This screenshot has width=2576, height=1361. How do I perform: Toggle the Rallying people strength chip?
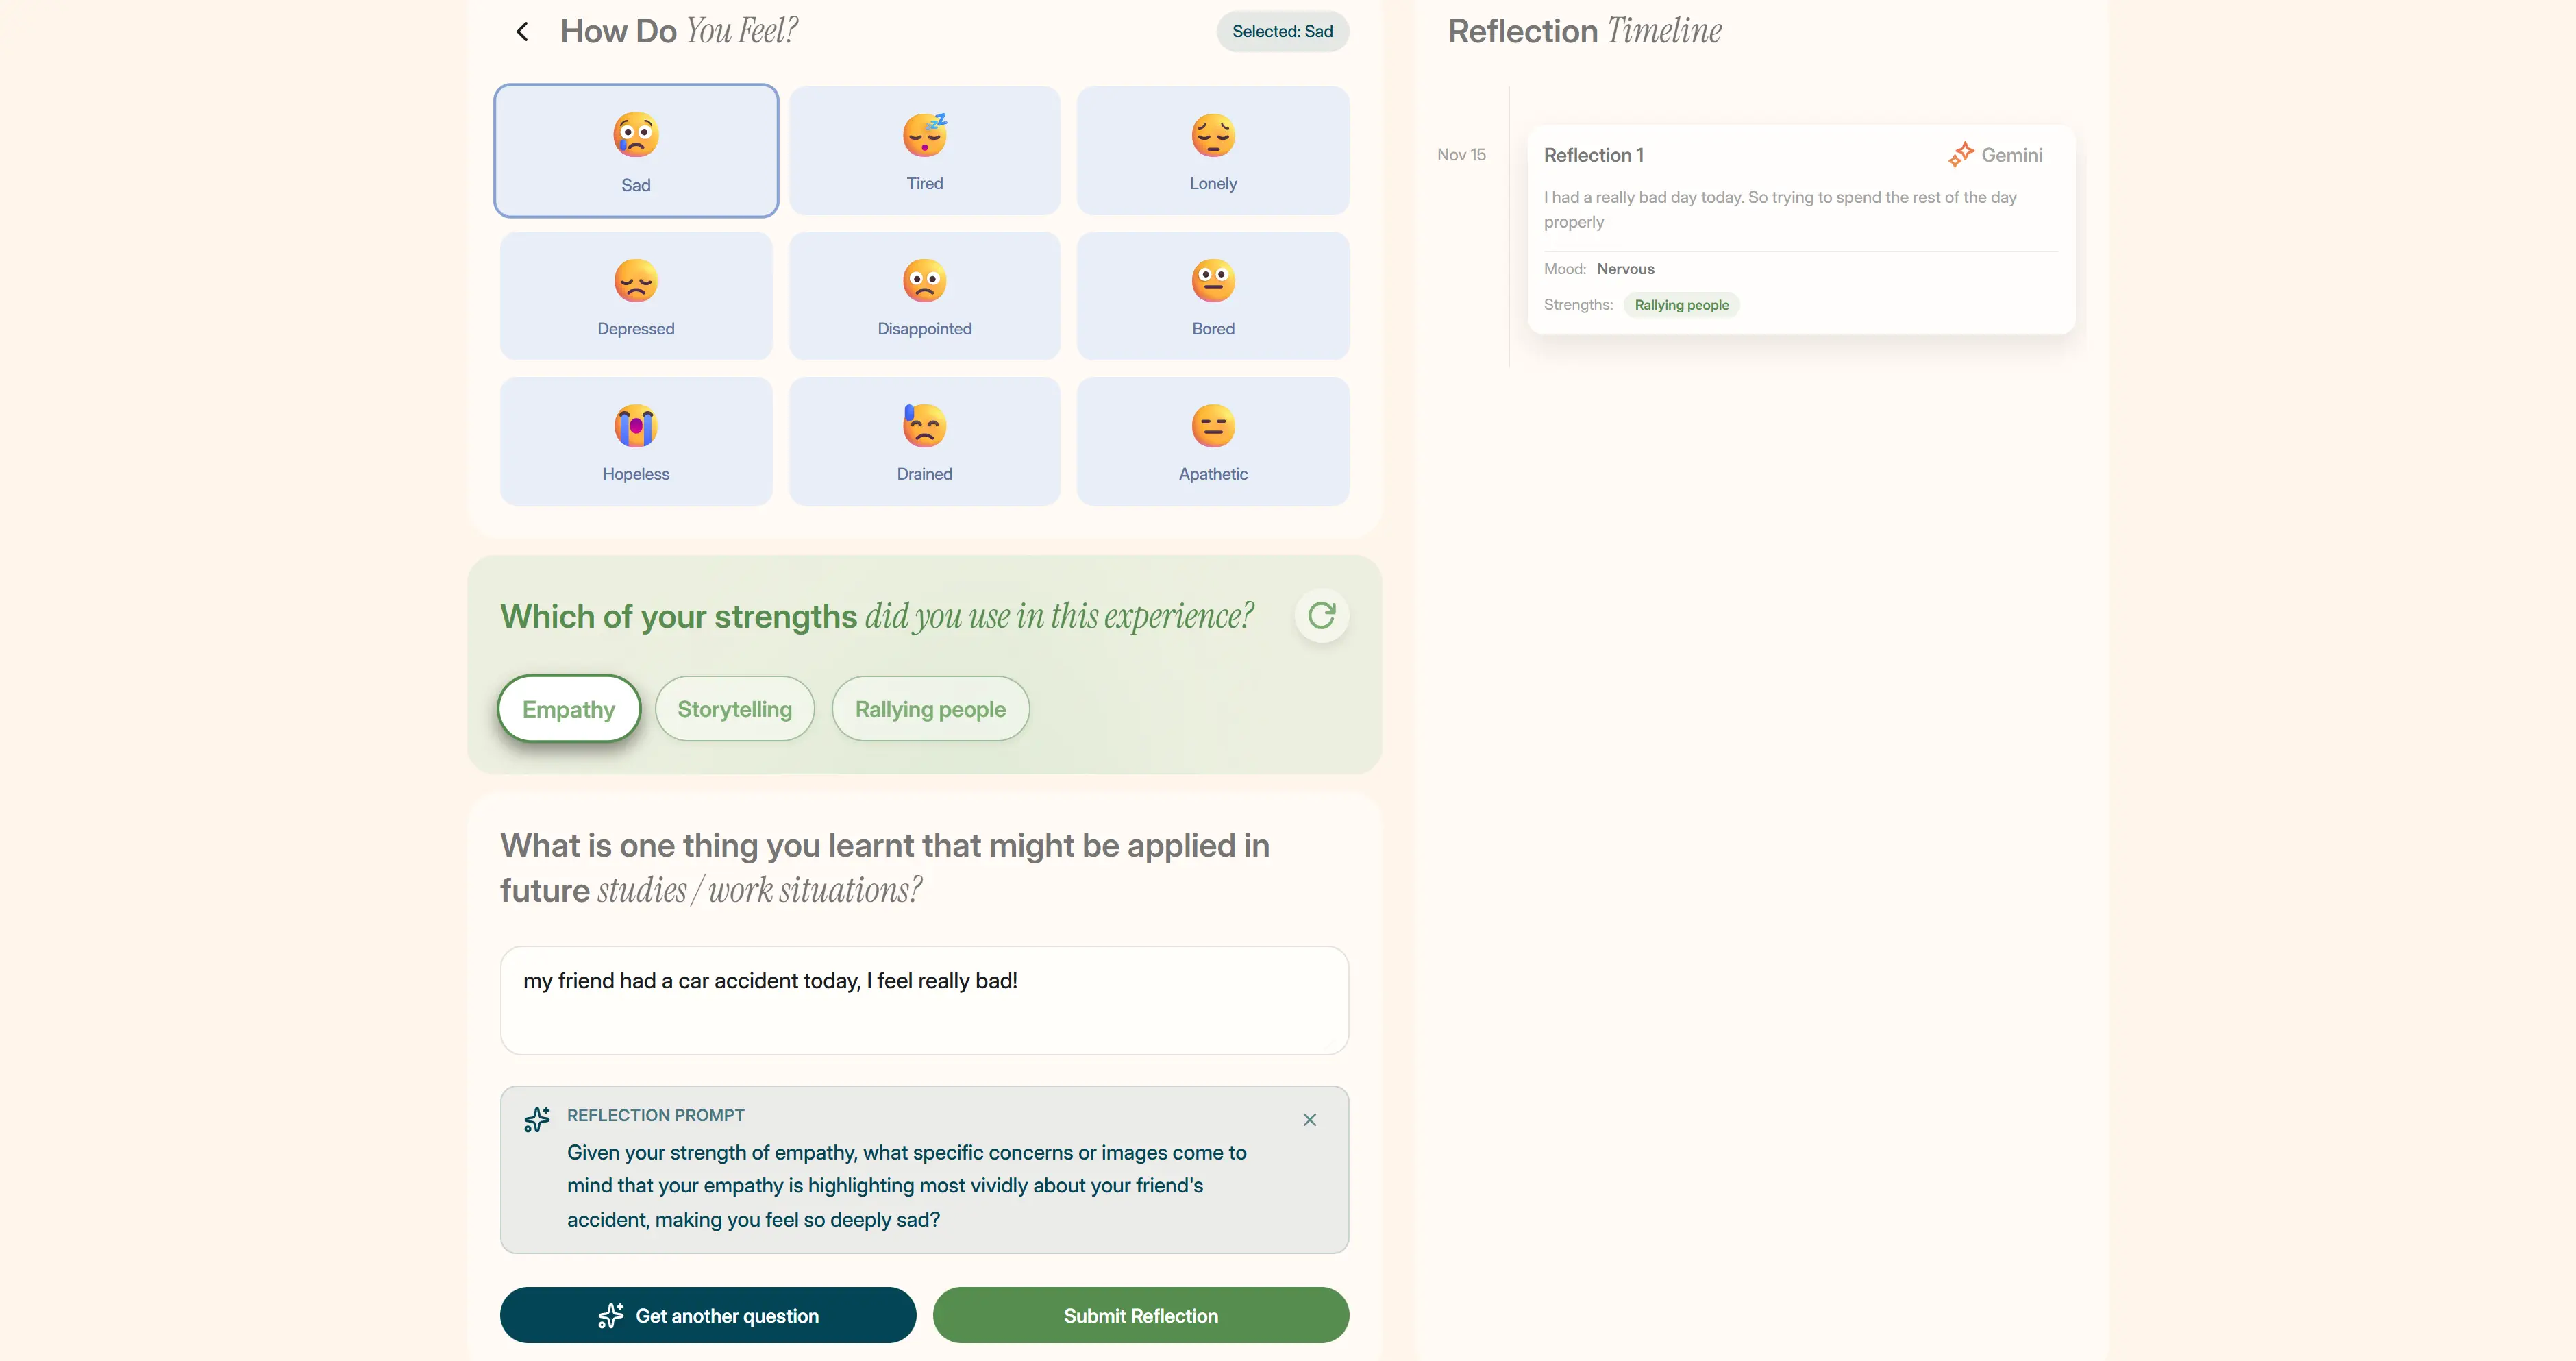click(x=930, y=709)
